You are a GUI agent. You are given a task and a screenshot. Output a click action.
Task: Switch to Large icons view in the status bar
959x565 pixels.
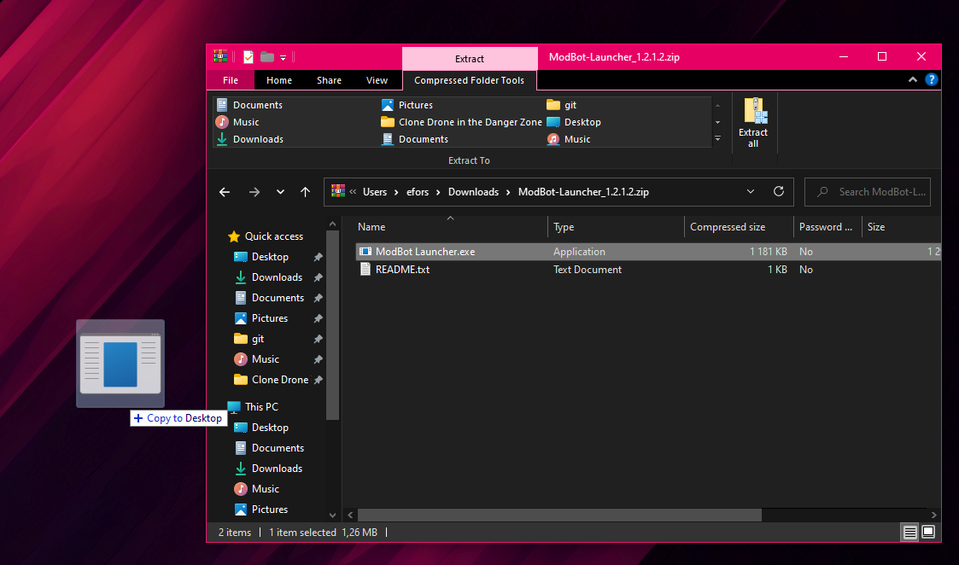[x=927, y=532]
